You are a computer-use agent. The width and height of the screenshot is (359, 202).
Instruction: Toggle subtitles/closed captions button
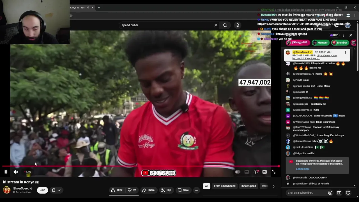[247, 172]
